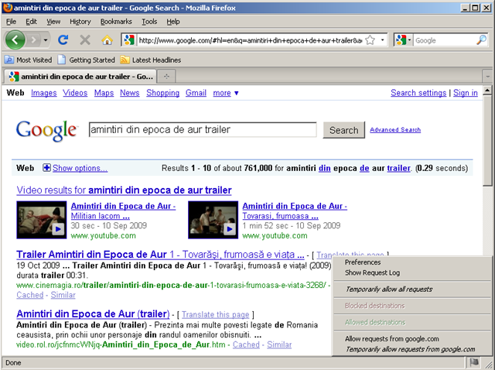Expand the more services dropdown
Image resolution: width=495 pixels, height=370 pixels.
226,93
